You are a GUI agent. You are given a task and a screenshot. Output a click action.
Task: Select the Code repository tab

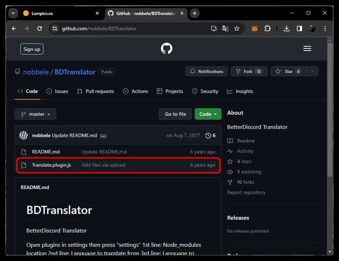tap(28, 91)
